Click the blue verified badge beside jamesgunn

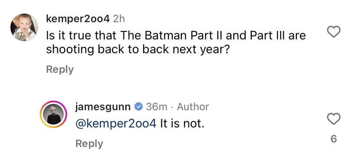click(x=138, y=107)
